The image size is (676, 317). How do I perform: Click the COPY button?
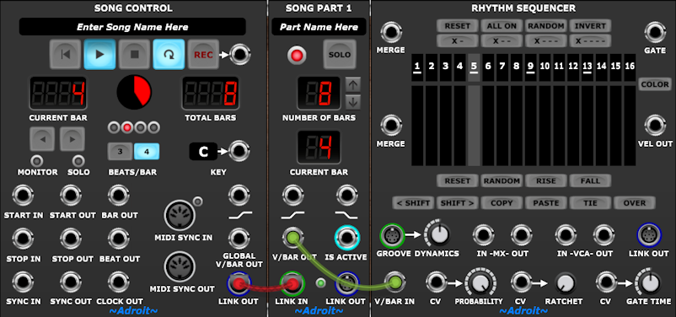(x=502, y=202)
